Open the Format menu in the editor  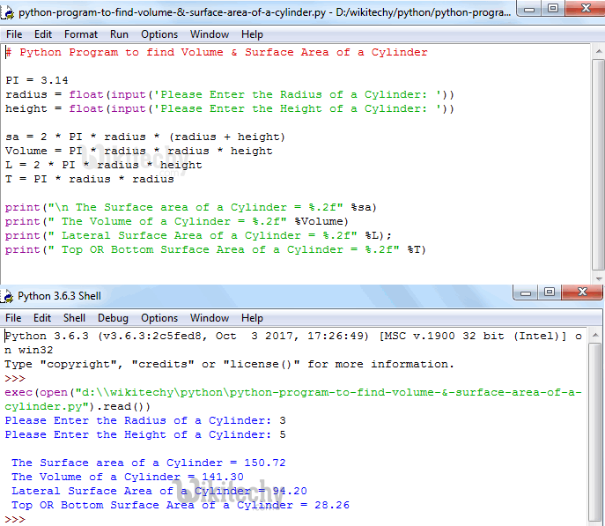[x=81, y=34]
